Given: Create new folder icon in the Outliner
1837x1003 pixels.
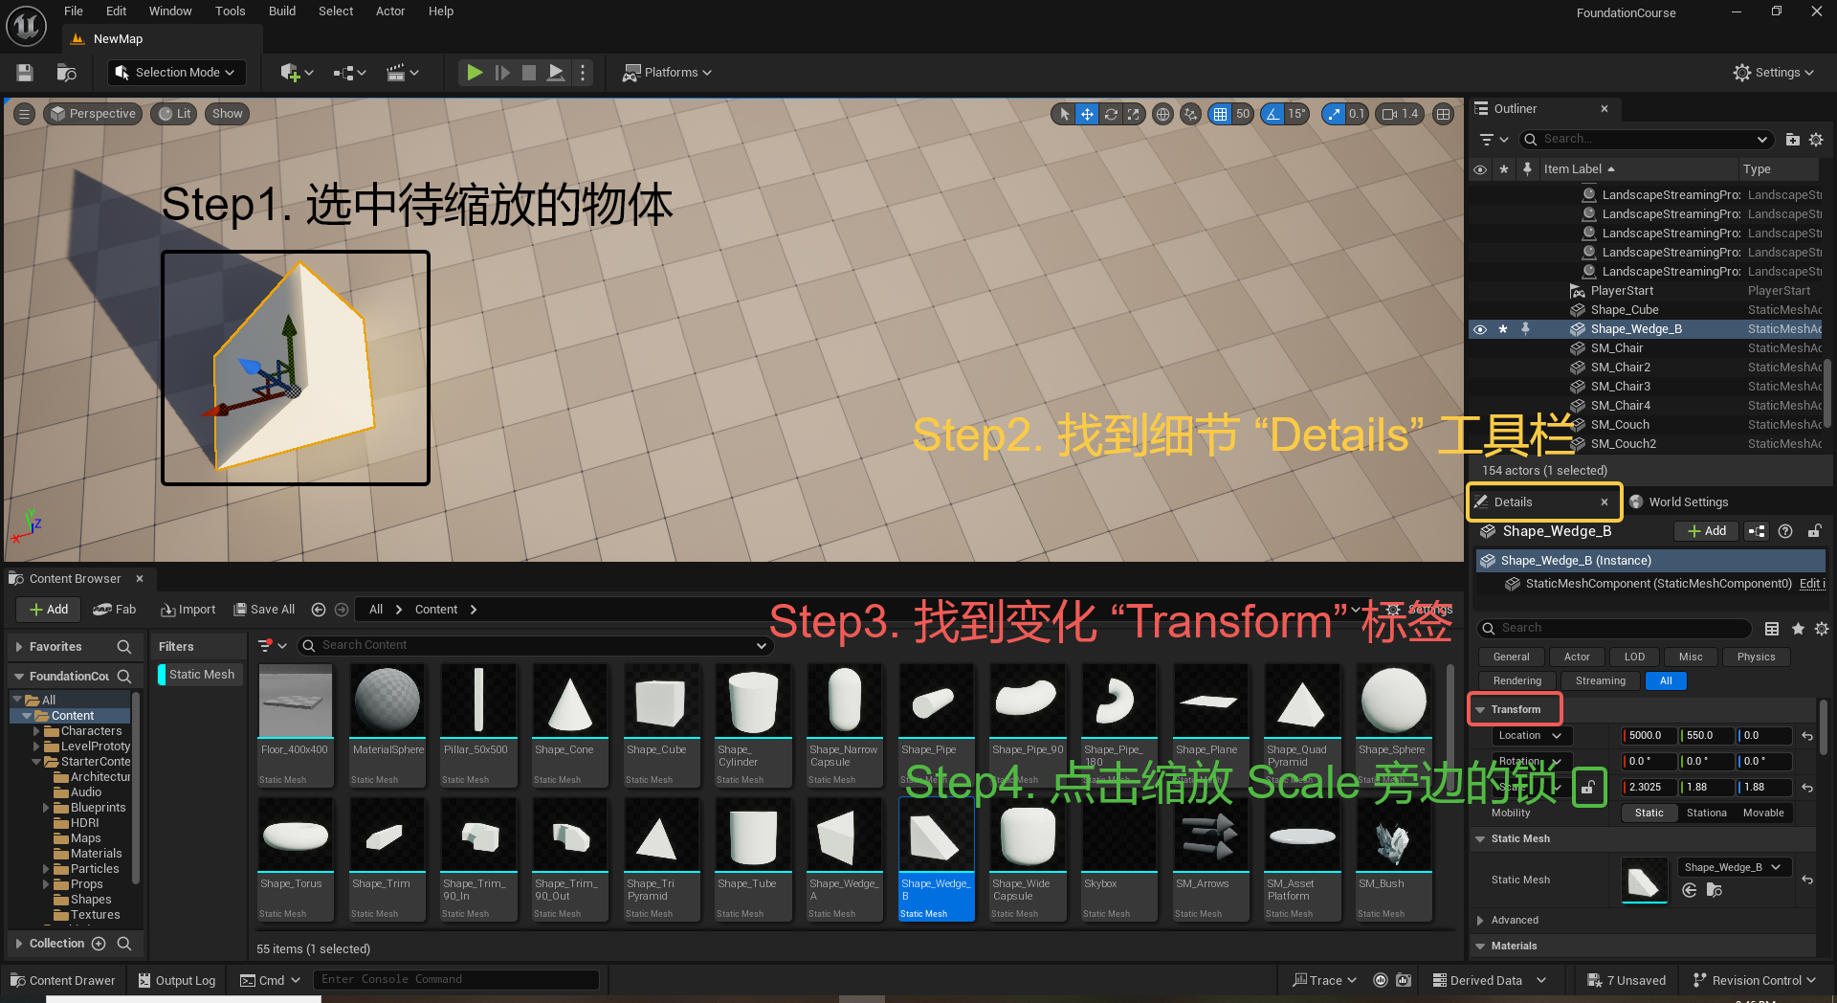Looking at the screenshot, I should click(1793, 140).
